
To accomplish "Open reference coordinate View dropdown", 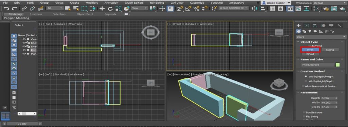I will click(x=139, y=8).
